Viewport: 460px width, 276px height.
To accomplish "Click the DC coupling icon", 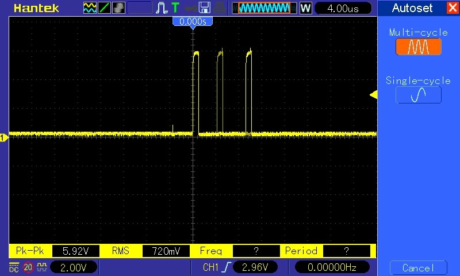I will coord(14,267).
